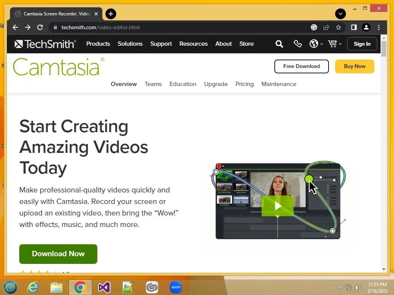The width and height of the screenshot is (394, 295).
Task: Click the browser forward arrow
Action: tap(28, 27)
